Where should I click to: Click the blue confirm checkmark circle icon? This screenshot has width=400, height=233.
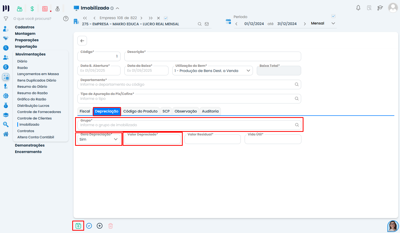pyautogui.click(x=89, y=226)
